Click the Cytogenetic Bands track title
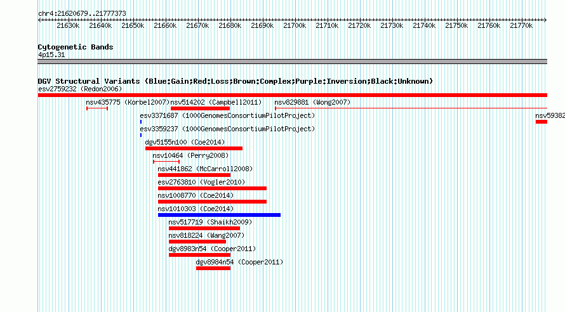This screenshot has width=565, height=312. tap(76, 47)
